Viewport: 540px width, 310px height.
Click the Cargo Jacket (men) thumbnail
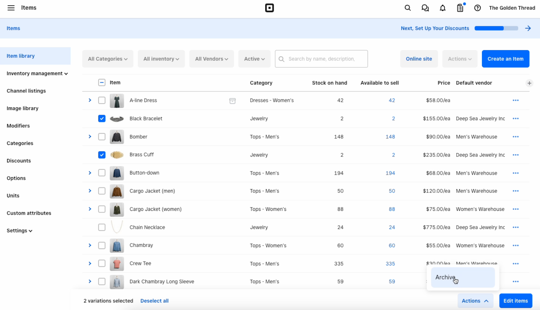117,191
